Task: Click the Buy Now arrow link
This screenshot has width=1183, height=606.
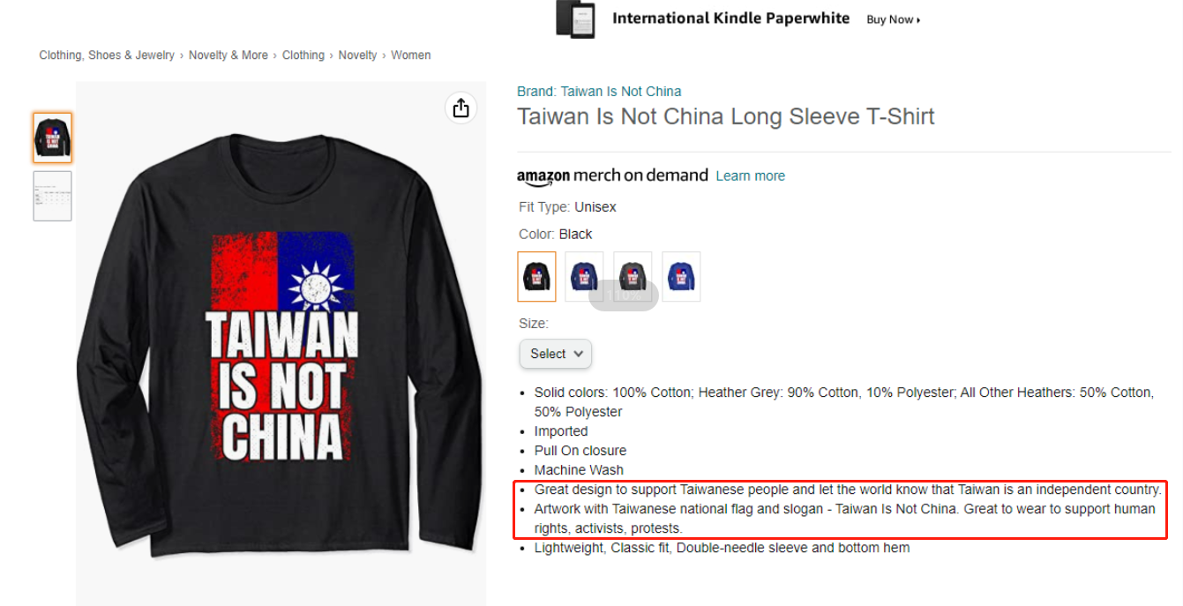Action: pos(893,19)
